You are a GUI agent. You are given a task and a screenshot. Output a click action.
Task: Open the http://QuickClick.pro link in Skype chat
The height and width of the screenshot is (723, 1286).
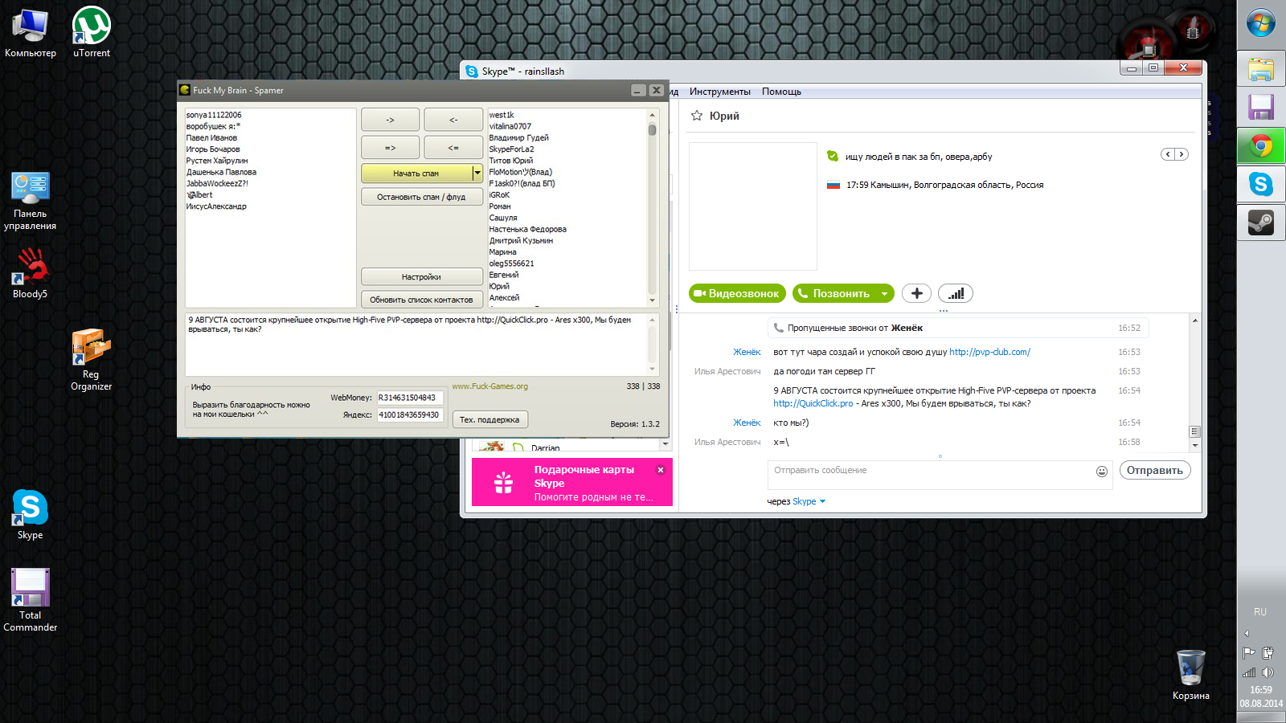pos(813,403)
